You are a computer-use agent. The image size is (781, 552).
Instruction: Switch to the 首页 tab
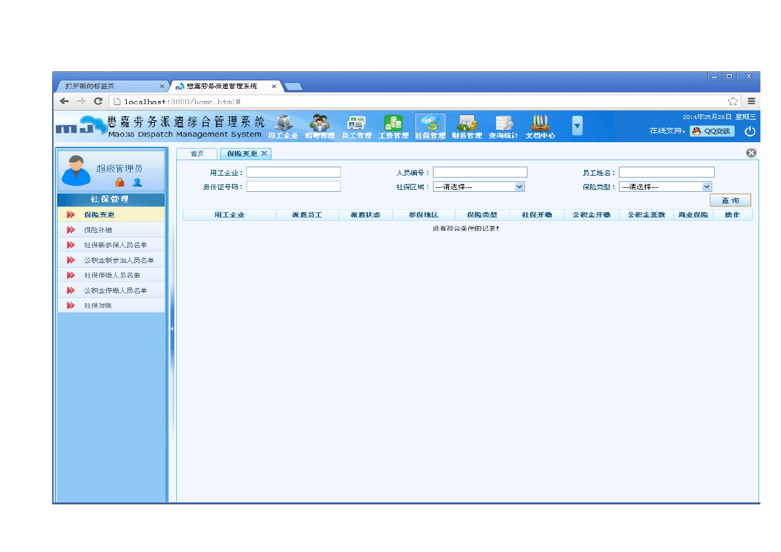click(x=197, y=154)
